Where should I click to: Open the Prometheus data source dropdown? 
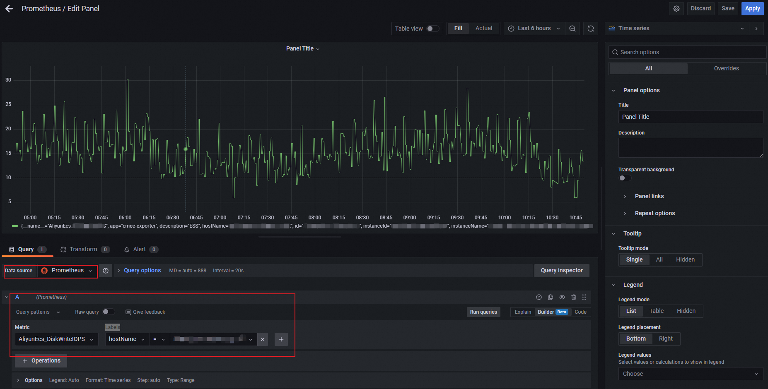(x=67, y=271)
